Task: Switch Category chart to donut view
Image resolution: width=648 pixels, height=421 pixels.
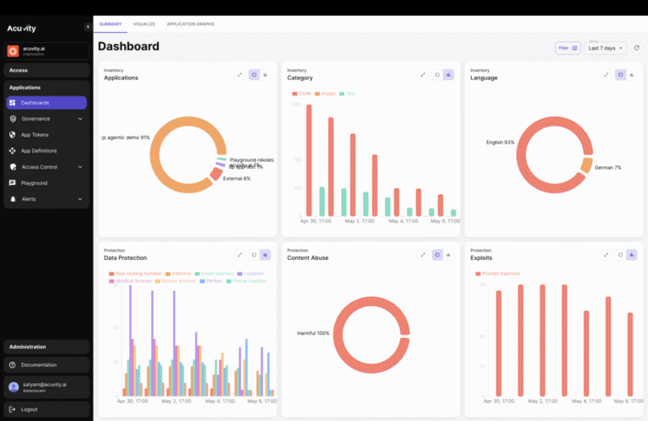Action: click(x=435, y=74)
